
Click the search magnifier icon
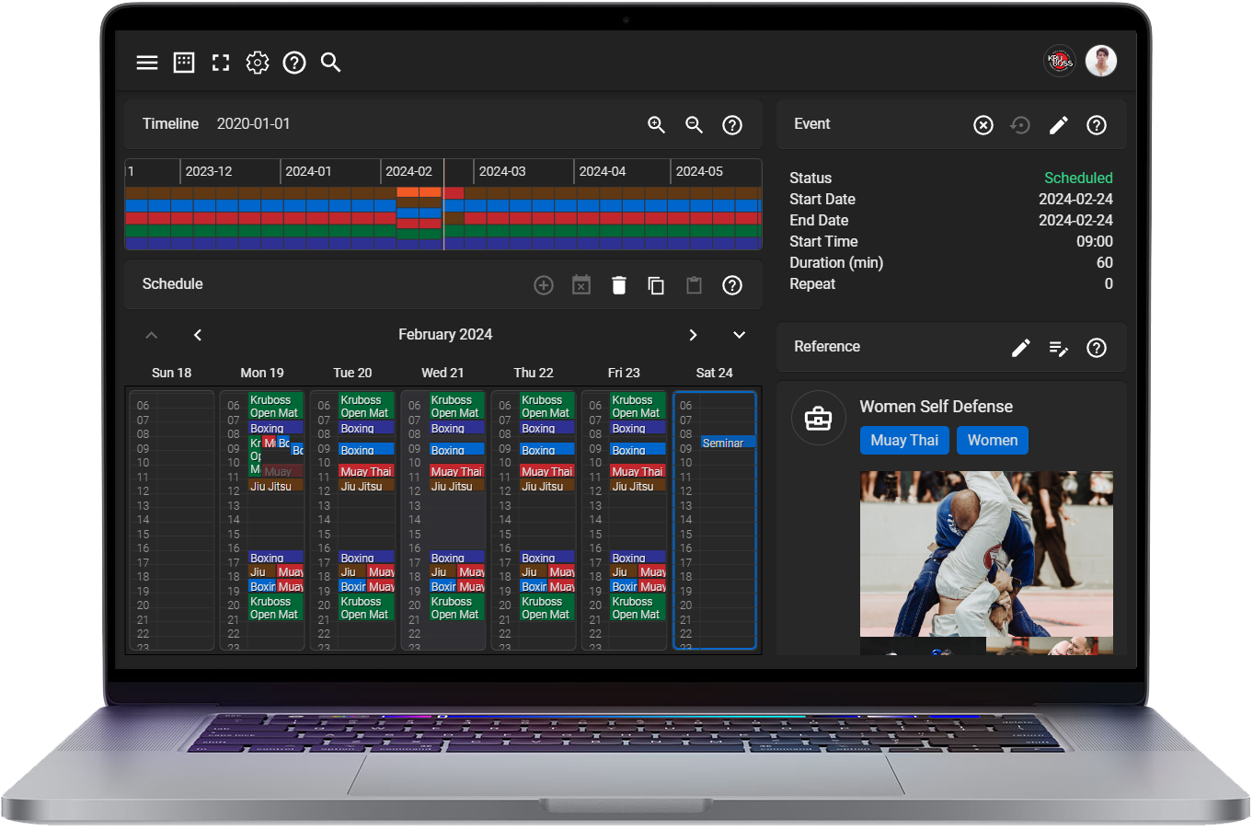click(x=331, y=63)
